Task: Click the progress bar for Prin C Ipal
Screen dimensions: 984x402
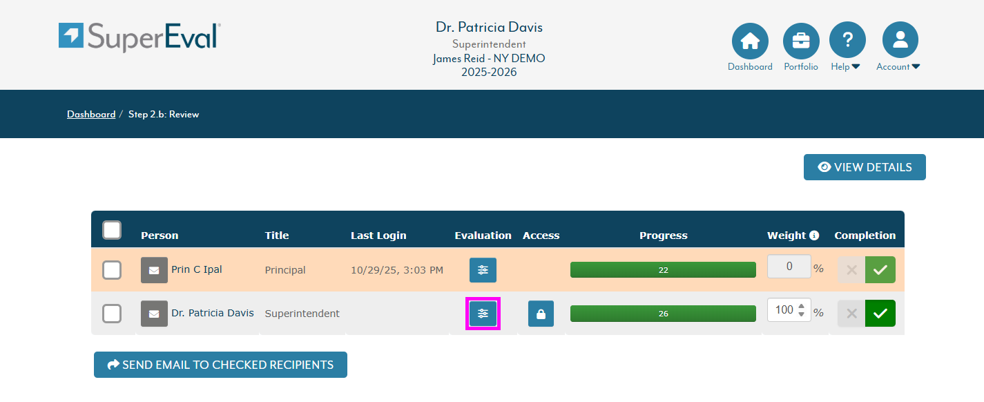Action: (663, 270)
